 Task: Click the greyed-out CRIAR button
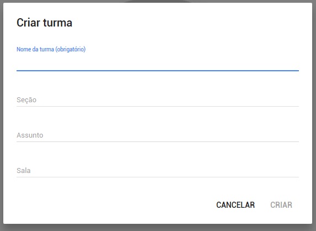pyautogui.click(x=281, y=205)
